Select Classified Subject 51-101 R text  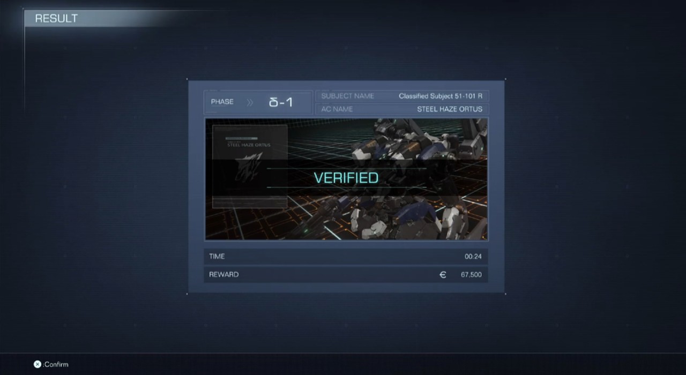440,96
